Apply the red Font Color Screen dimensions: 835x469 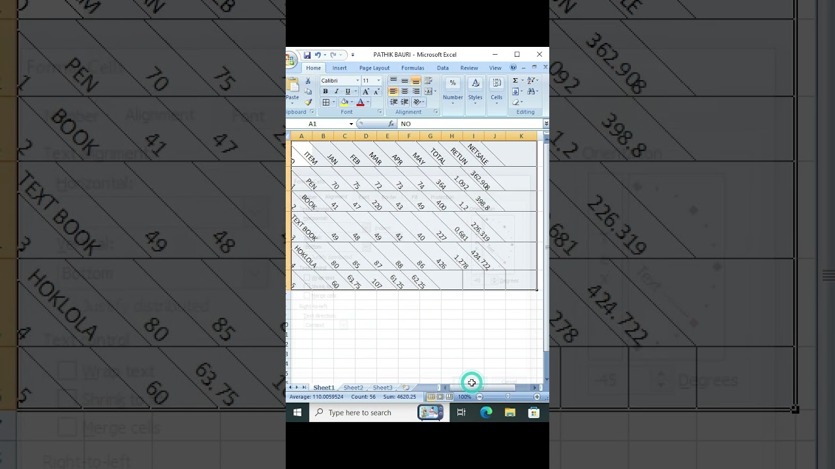360,102
